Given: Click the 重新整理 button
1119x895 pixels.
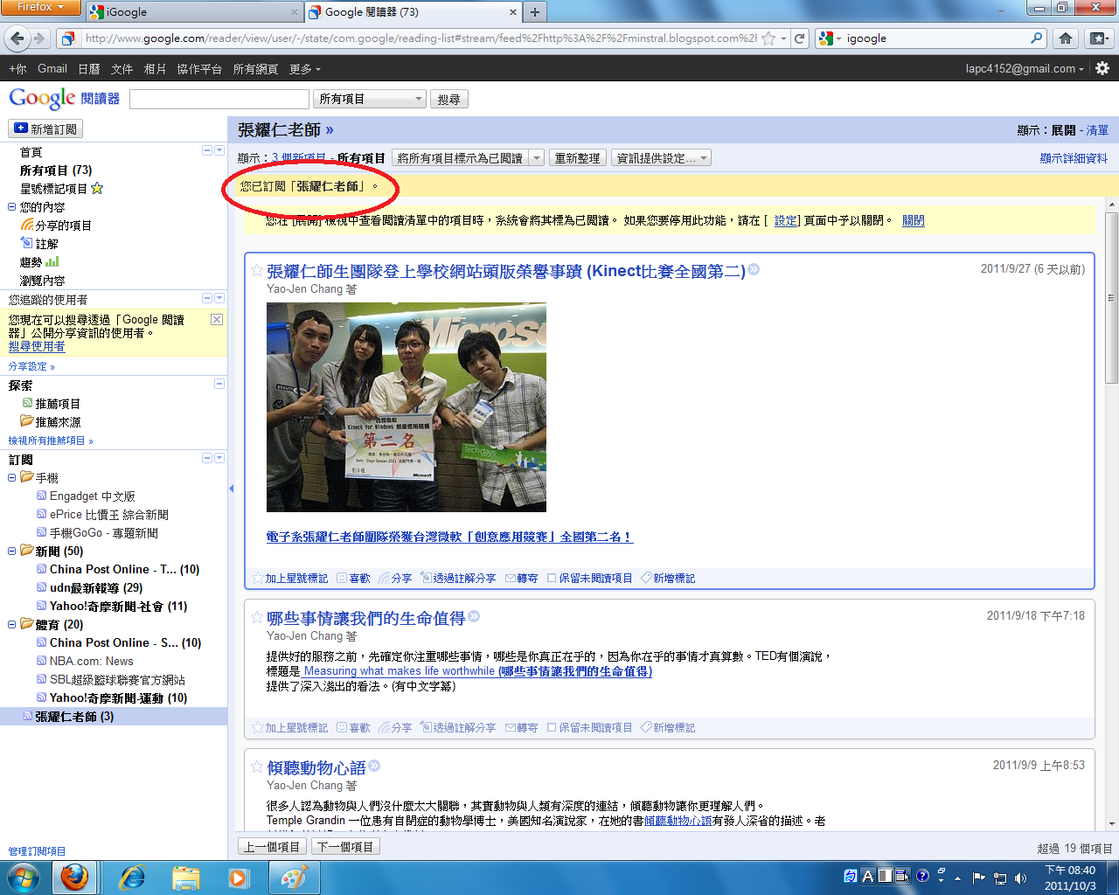Looking at the screenshot, I should (x=577, y=158).
